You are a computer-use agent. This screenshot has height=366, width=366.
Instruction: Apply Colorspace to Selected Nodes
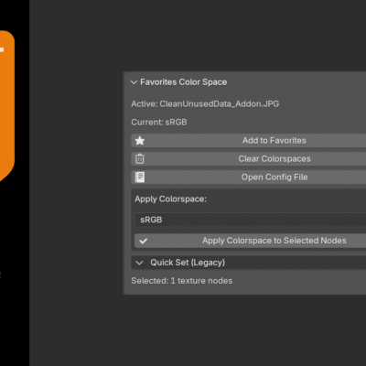pyautogui.click(x=250, y=241)
